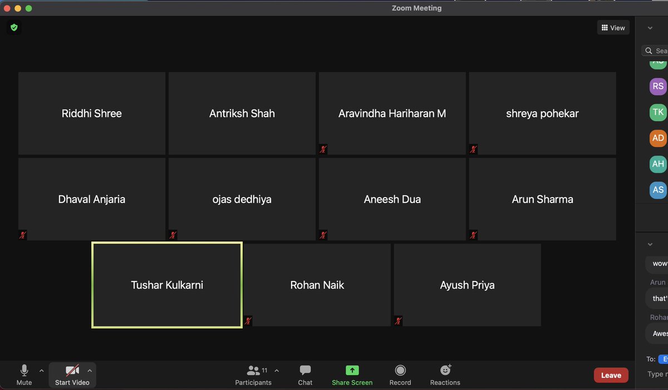Screen dimensions: 668x390
Task: Click muted mic icon on Aravindha's tile
Action: (323, 149)
